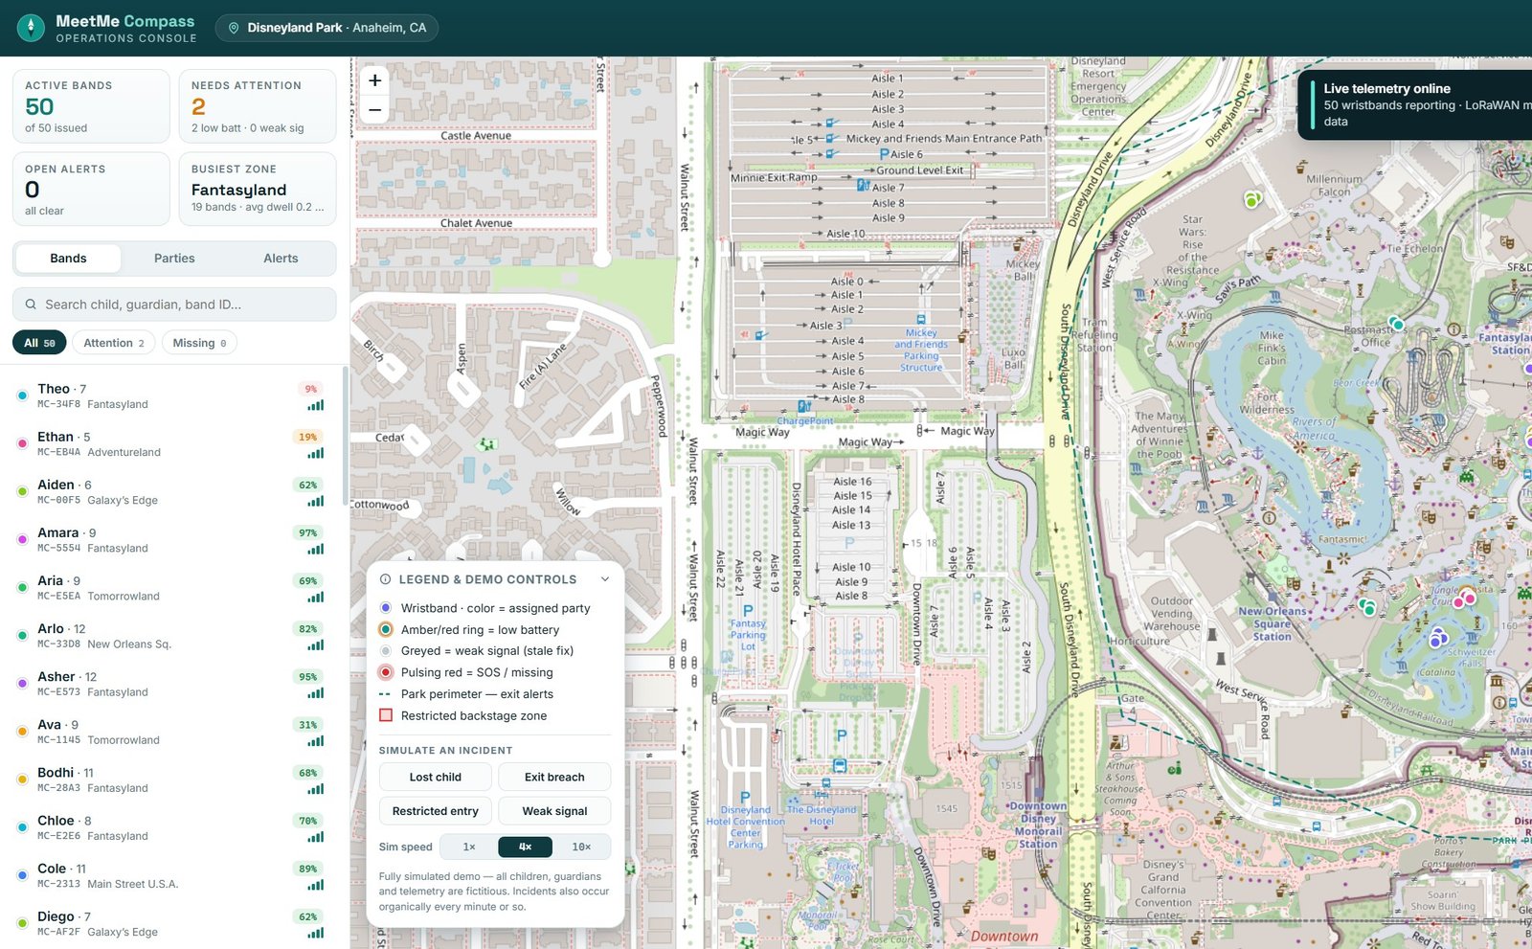Click the Park perimeter dashed line legend icon
The height and width of the screenshot is (949, 1532).
[385, 694]
